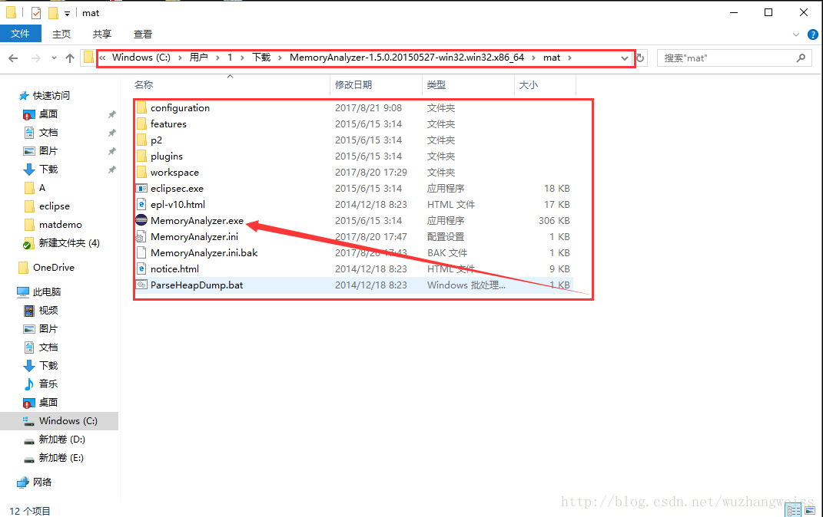The height and width of the screenshot is (517, 823).
Task: Select OneDrive in navigation pane
Action: point(54,268)
